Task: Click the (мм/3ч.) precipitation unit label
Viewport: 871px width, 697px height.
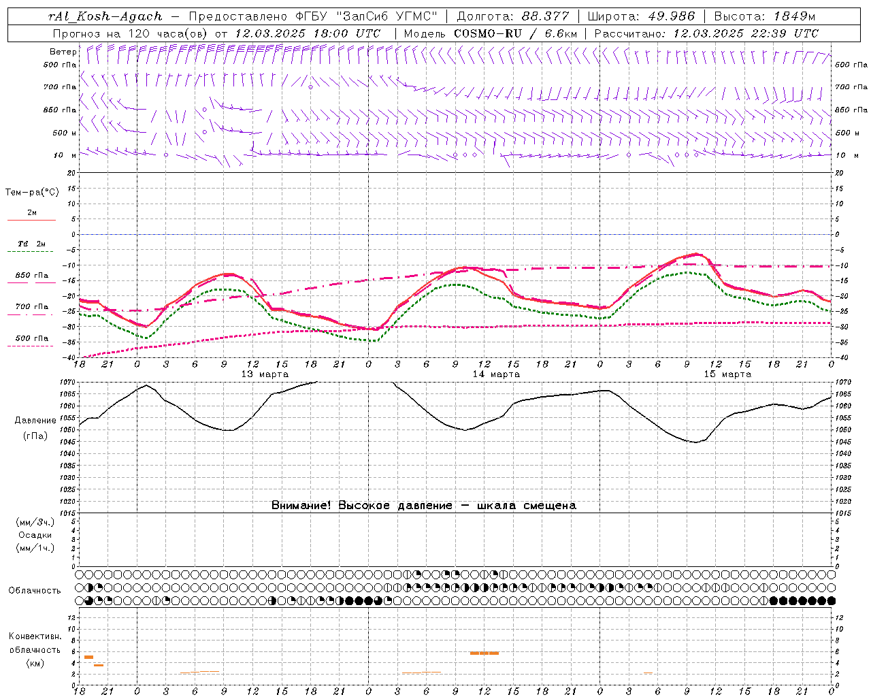Action: click(35, 522)
